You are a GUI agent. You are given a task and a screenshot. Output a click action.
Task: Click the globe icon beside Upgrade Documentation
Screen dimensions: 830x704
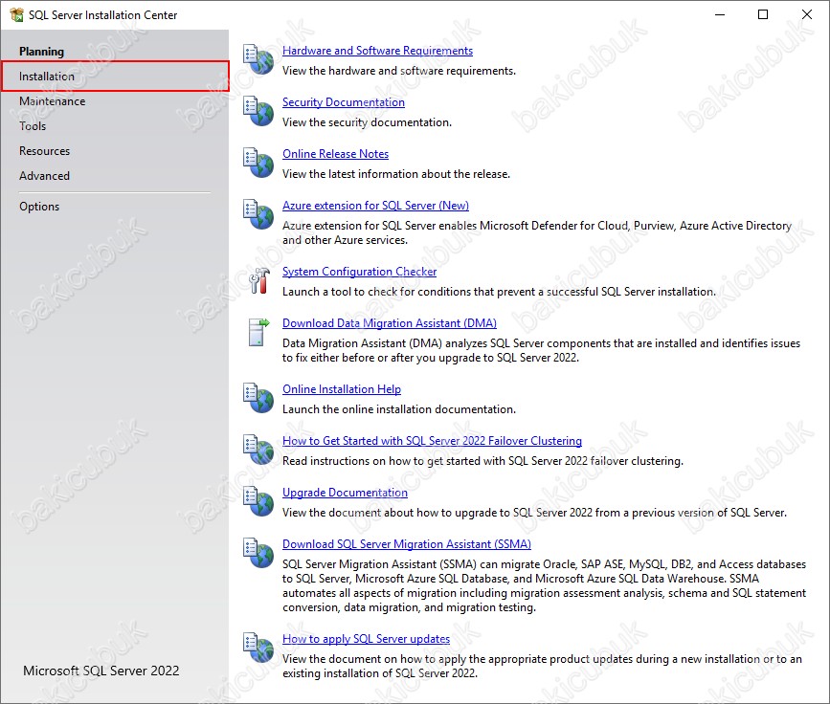pyautogui.click(x=258, y=501)
